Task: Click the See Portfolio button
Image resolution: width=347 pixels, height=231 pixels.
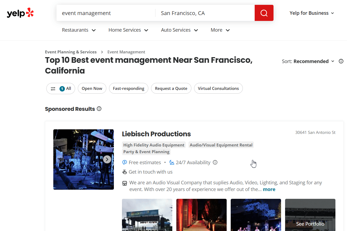Action: [310, 224]
